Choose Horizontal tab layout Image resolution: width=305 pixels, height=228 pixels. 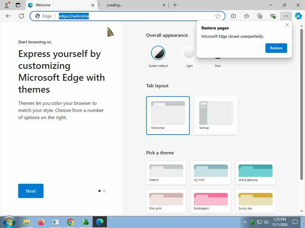(x=168, y=115)
